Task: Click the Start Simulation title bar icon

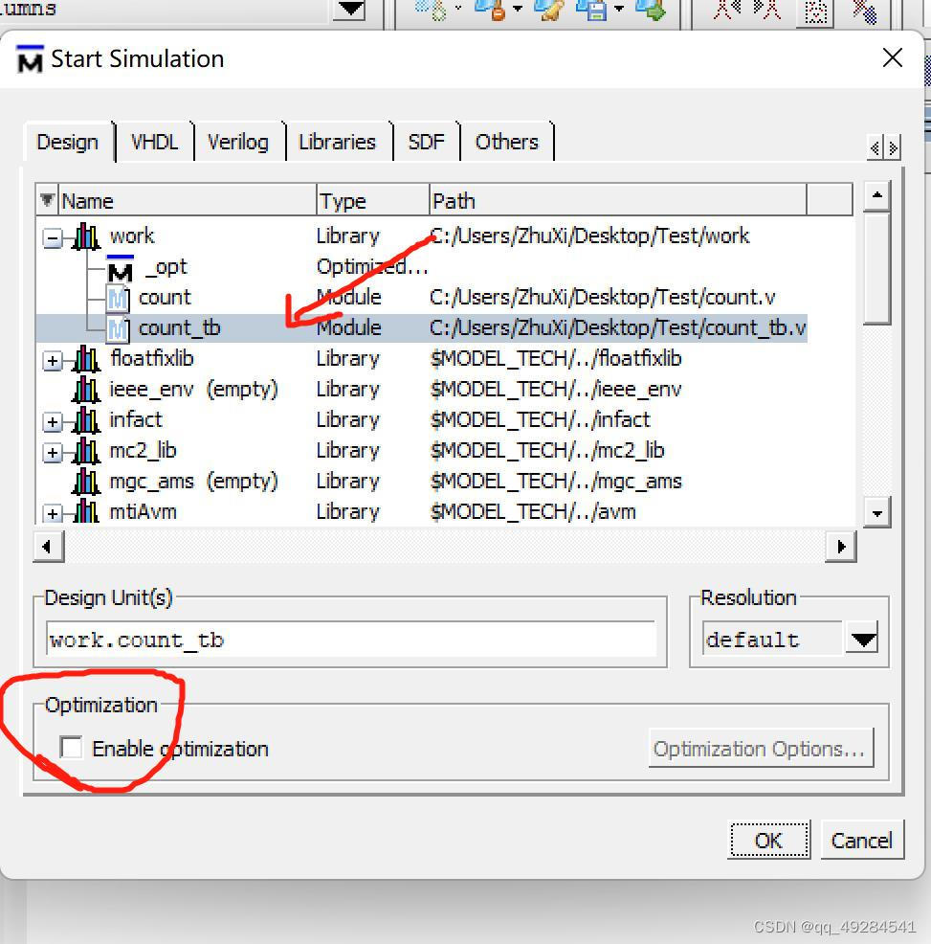Action: pos(30,59)
